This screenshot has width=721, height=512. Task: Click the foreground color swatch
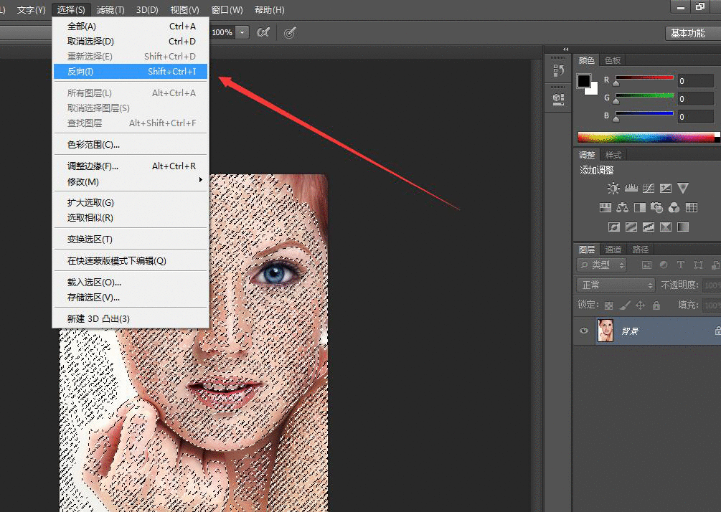[584, 81]
